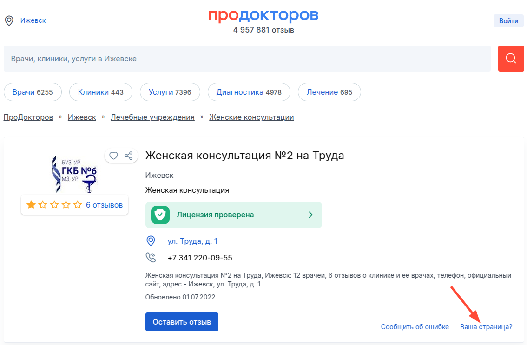The height and width of the screenshot is (345, 527).
Task: Click the green shield license icon
Action: [x=160, y=215]
